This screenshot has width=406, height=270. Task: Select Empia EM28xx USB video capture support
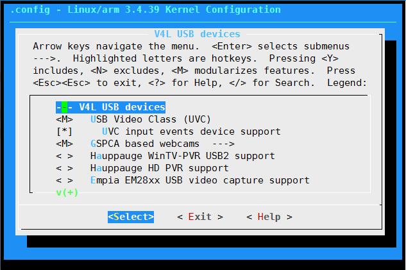pyautogui.click(x=200, y=180)
